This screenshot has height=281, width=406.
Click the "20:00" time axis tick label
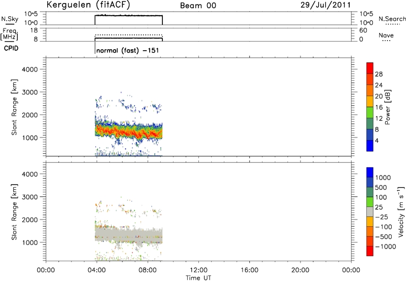tap(300, 270)
